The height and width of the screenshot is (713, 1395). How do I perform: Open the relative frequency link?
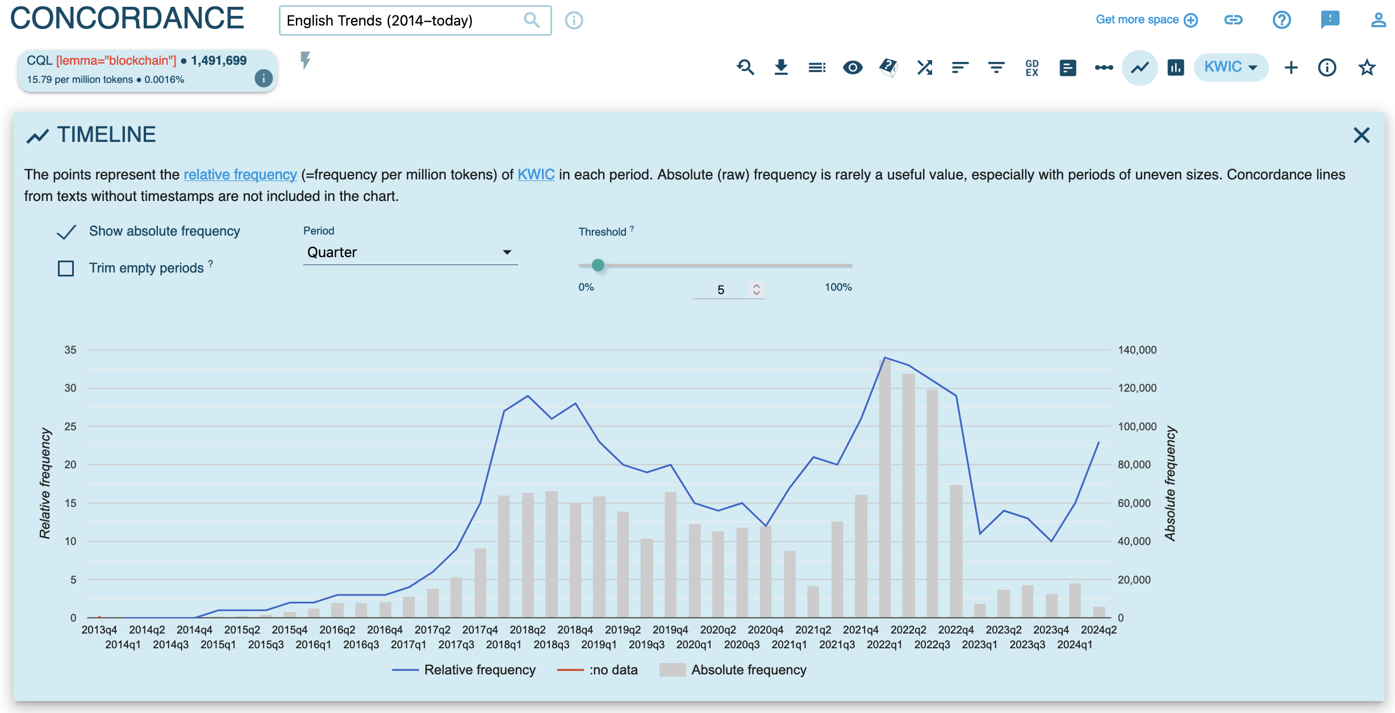coord(240,174)
